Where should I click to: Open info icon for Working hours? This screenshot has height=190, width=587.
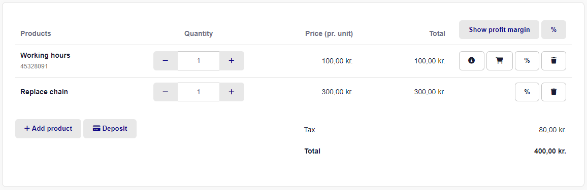[472, 60]
